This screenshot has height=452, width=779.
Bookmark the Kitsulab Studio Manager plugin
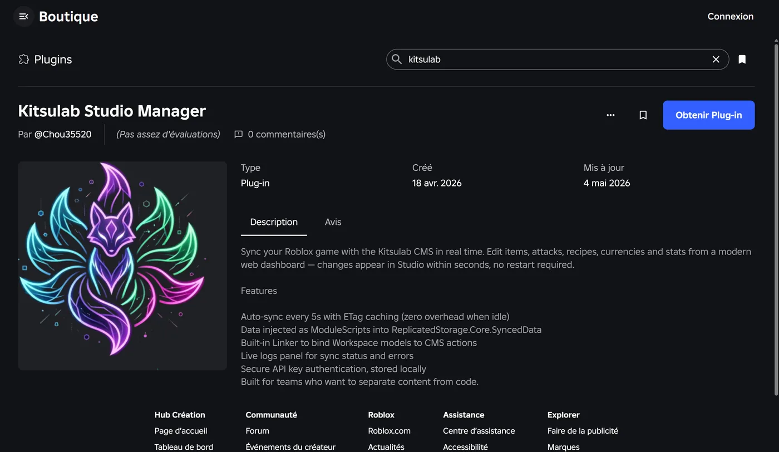click(643, 115)
